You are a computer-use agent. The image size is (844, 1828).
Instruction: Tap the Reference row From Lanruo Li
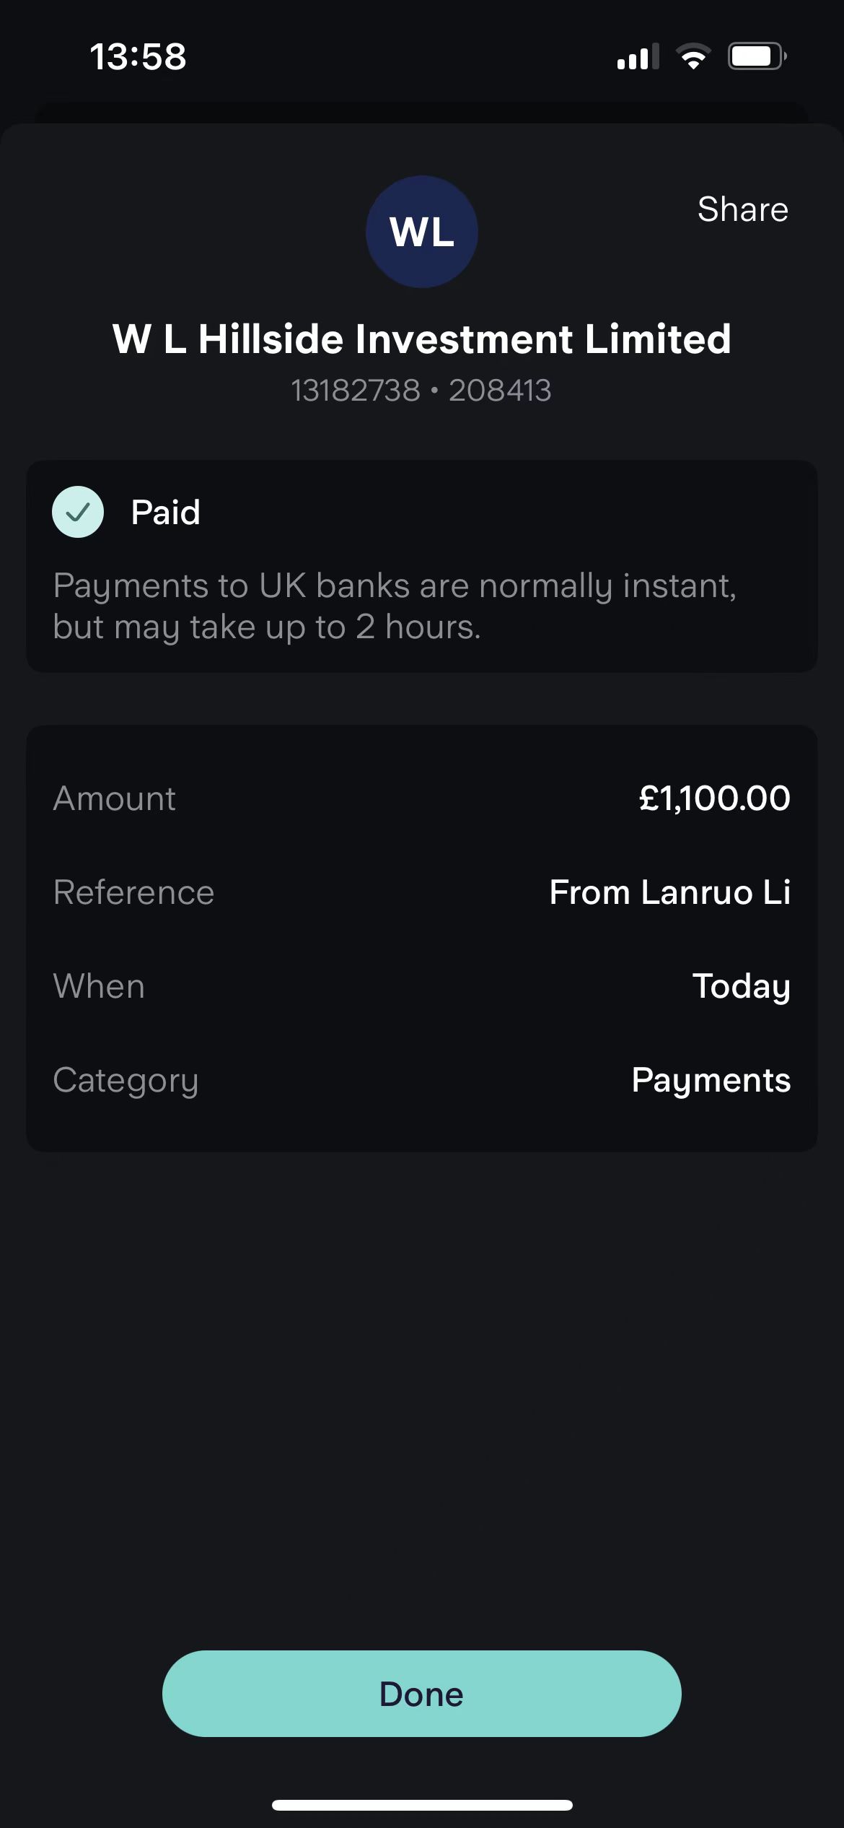tap(669, 892)
